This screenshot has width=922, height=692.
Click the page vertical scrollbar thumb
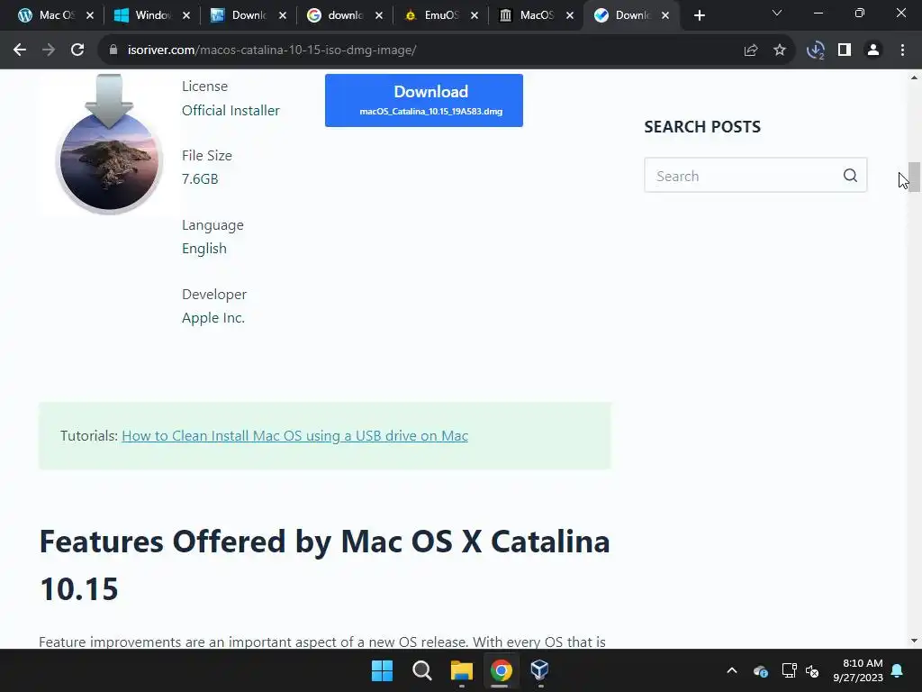(914, 177)
